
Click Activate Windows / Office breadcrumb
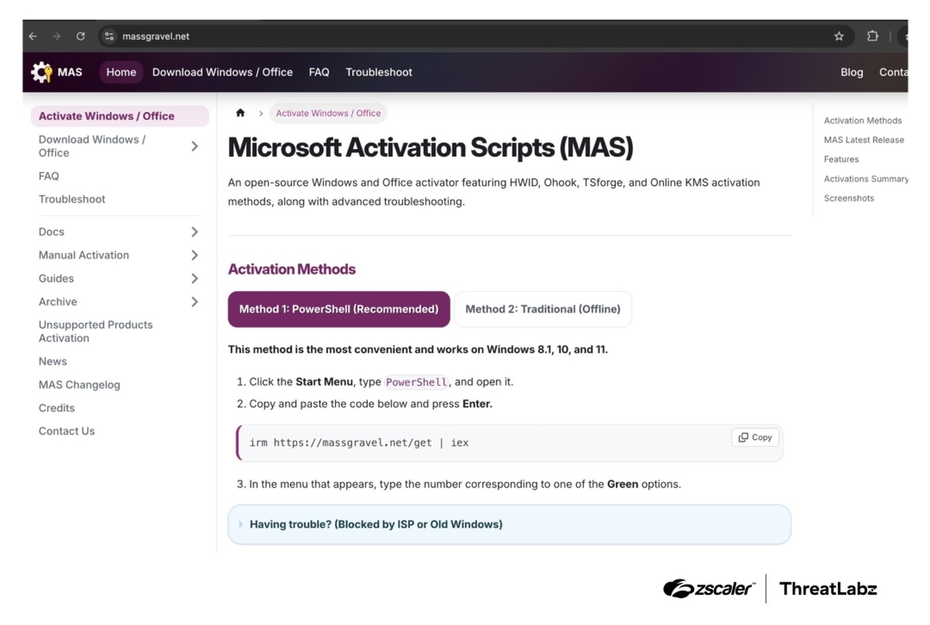coord(328,113)
